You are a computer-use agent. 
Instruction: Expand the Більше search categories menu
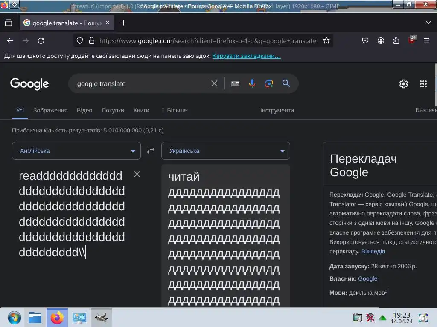click(x=174, y=110)
